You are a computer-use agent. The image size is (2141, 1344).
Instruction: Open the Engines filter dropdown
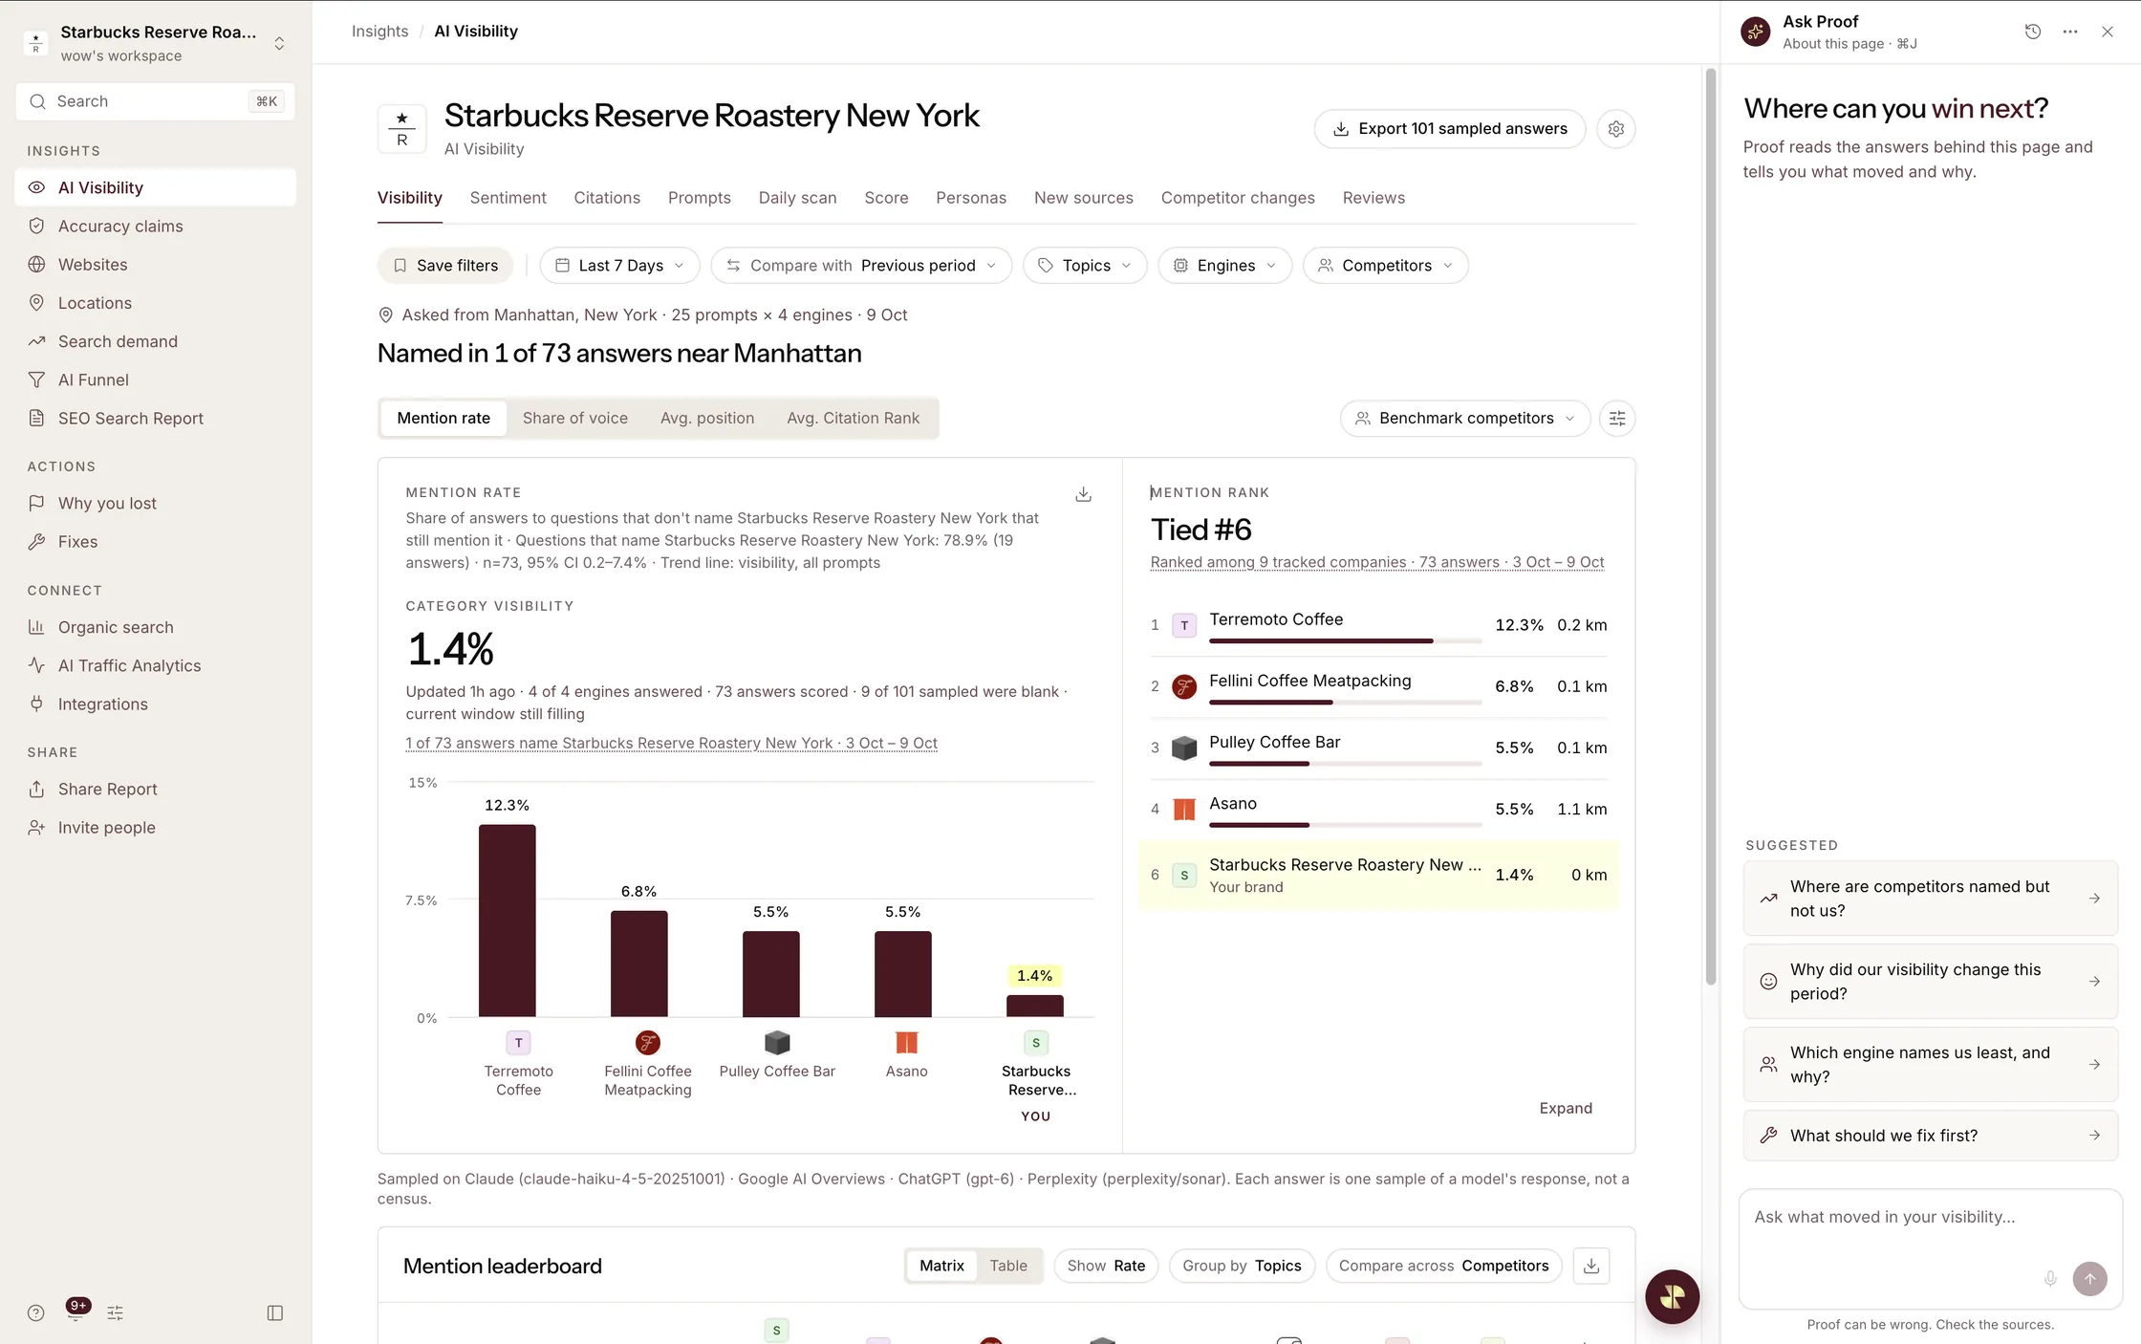(x=1224, y=266)
